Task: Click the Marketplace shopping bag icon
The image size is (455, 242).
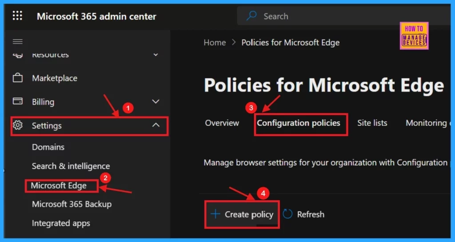Action: click(17, 78)
